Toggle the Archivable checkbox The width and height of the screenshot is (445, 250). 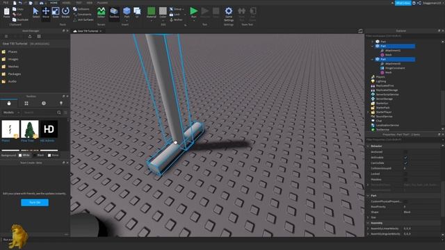tap(405, 158)
